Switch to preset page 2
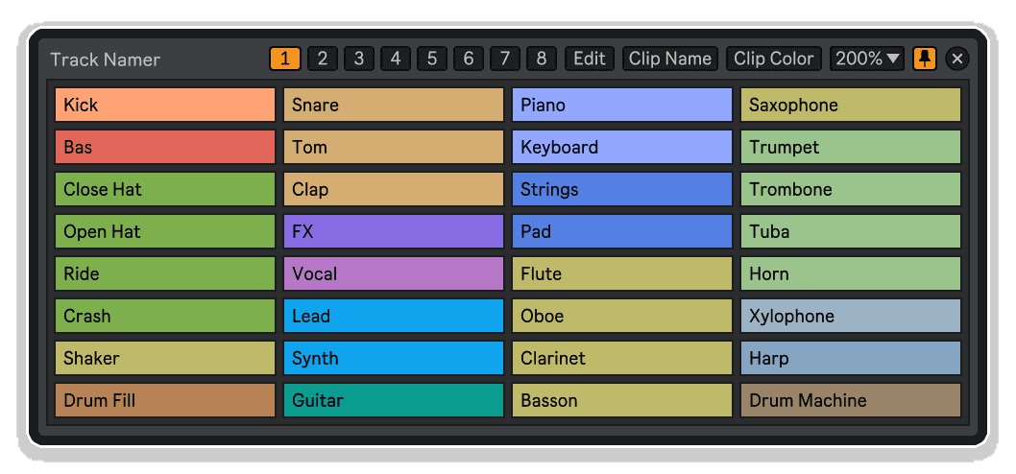1016x474 pixels. (322, 59)
